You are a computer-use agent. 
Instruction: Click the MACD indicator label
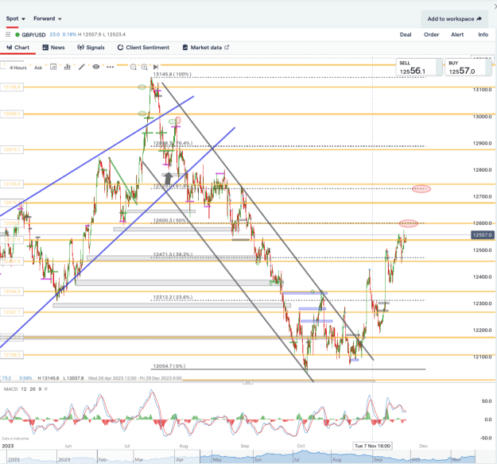pyautogui.click(x=11, y=389)
